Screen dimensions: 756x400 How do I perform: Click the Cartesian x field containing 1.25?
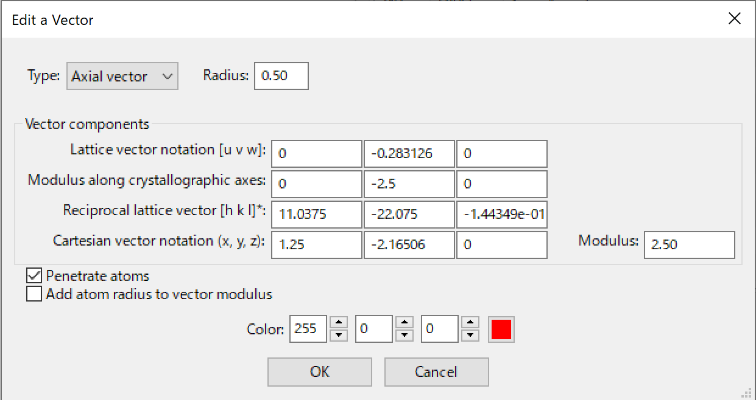[x=316, y=245]
